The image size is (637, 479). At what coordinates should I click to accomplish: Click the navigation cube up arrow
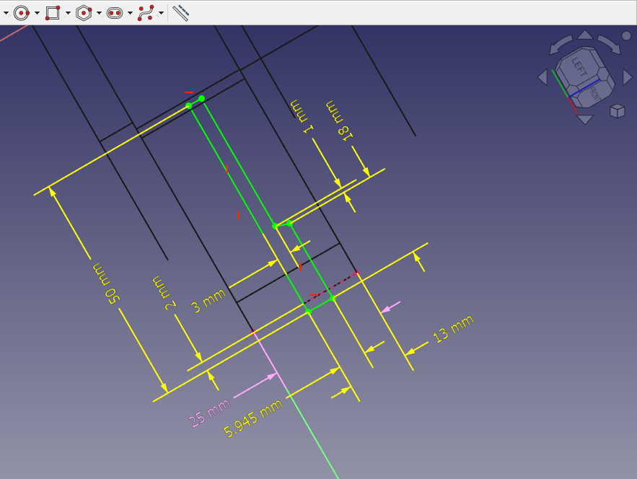(585, 35)
